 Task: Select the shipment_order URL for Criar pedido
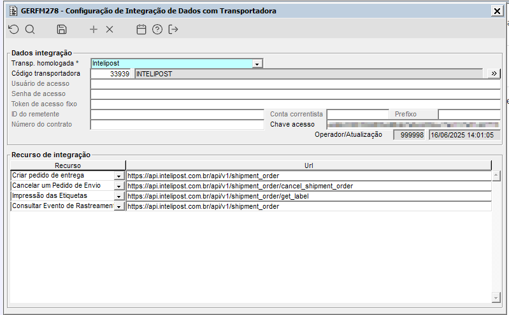pyautogui.click(x=309, y=176)
